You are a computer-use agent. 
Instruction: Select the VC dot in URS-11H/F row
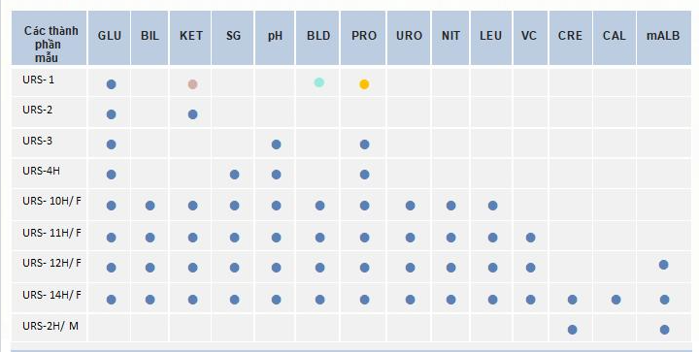530,238
